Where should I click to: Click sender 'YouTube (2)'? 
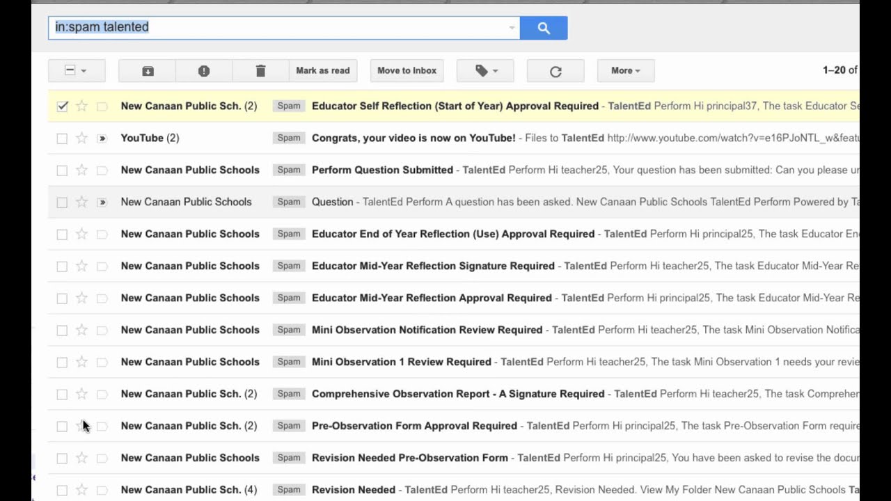(150, 138)
